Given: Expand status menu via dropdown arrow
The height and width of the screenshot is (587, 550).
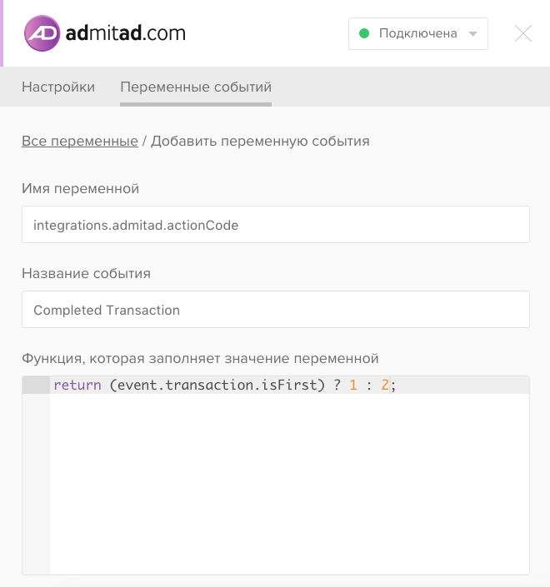Looking at the screenshot, I should click(473, 33).
